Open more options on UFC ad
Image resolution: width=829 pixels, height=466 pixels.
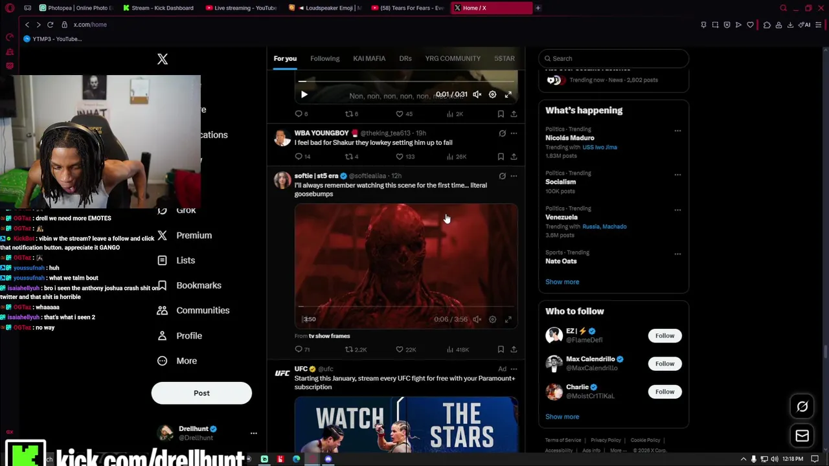514,369
